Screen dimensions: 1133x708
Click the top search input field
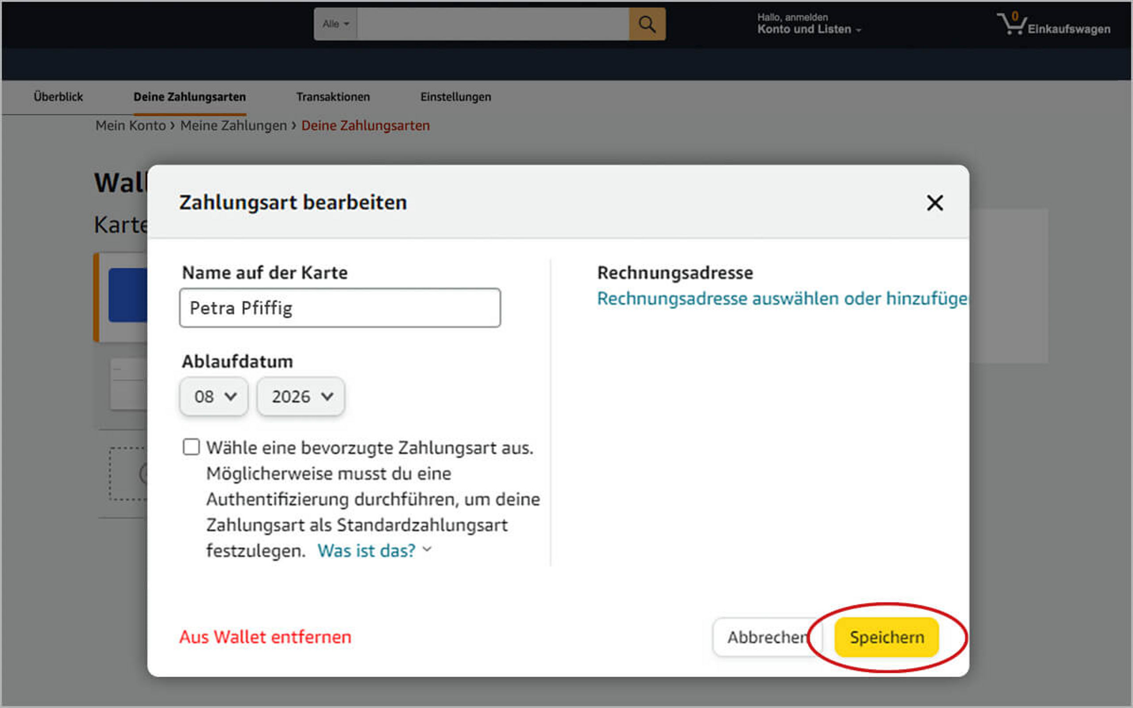point(492,24)
